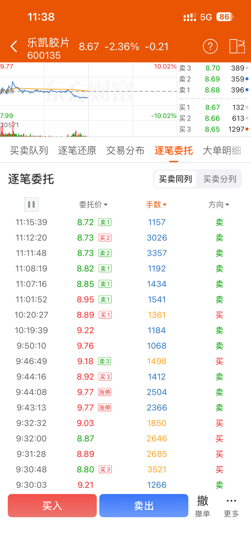Tap 逐笔委托 section heading
This screenshot has height=544, width=251.
pos(31,179)
